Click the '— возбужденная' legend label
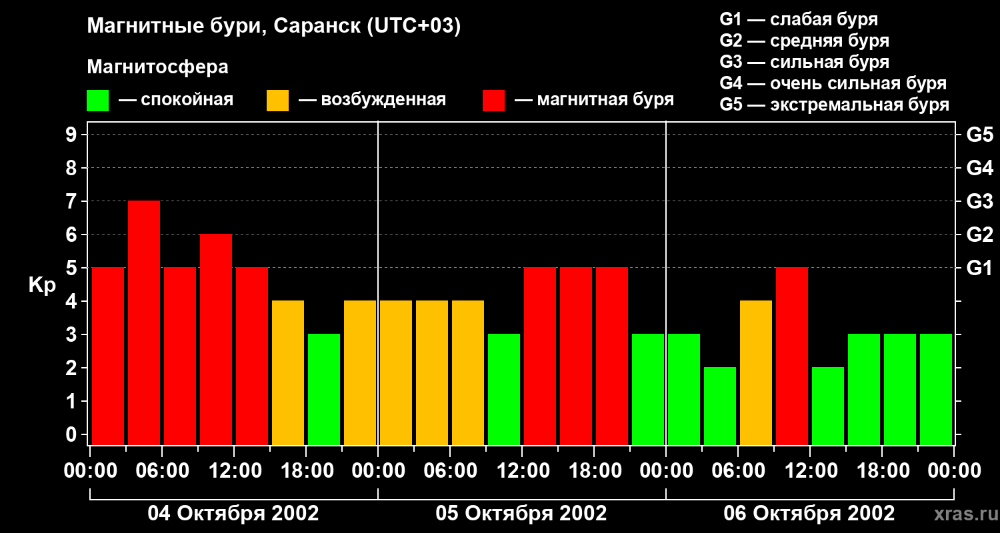This screenshot has width=1000, height=533. (x=372, y=100)
